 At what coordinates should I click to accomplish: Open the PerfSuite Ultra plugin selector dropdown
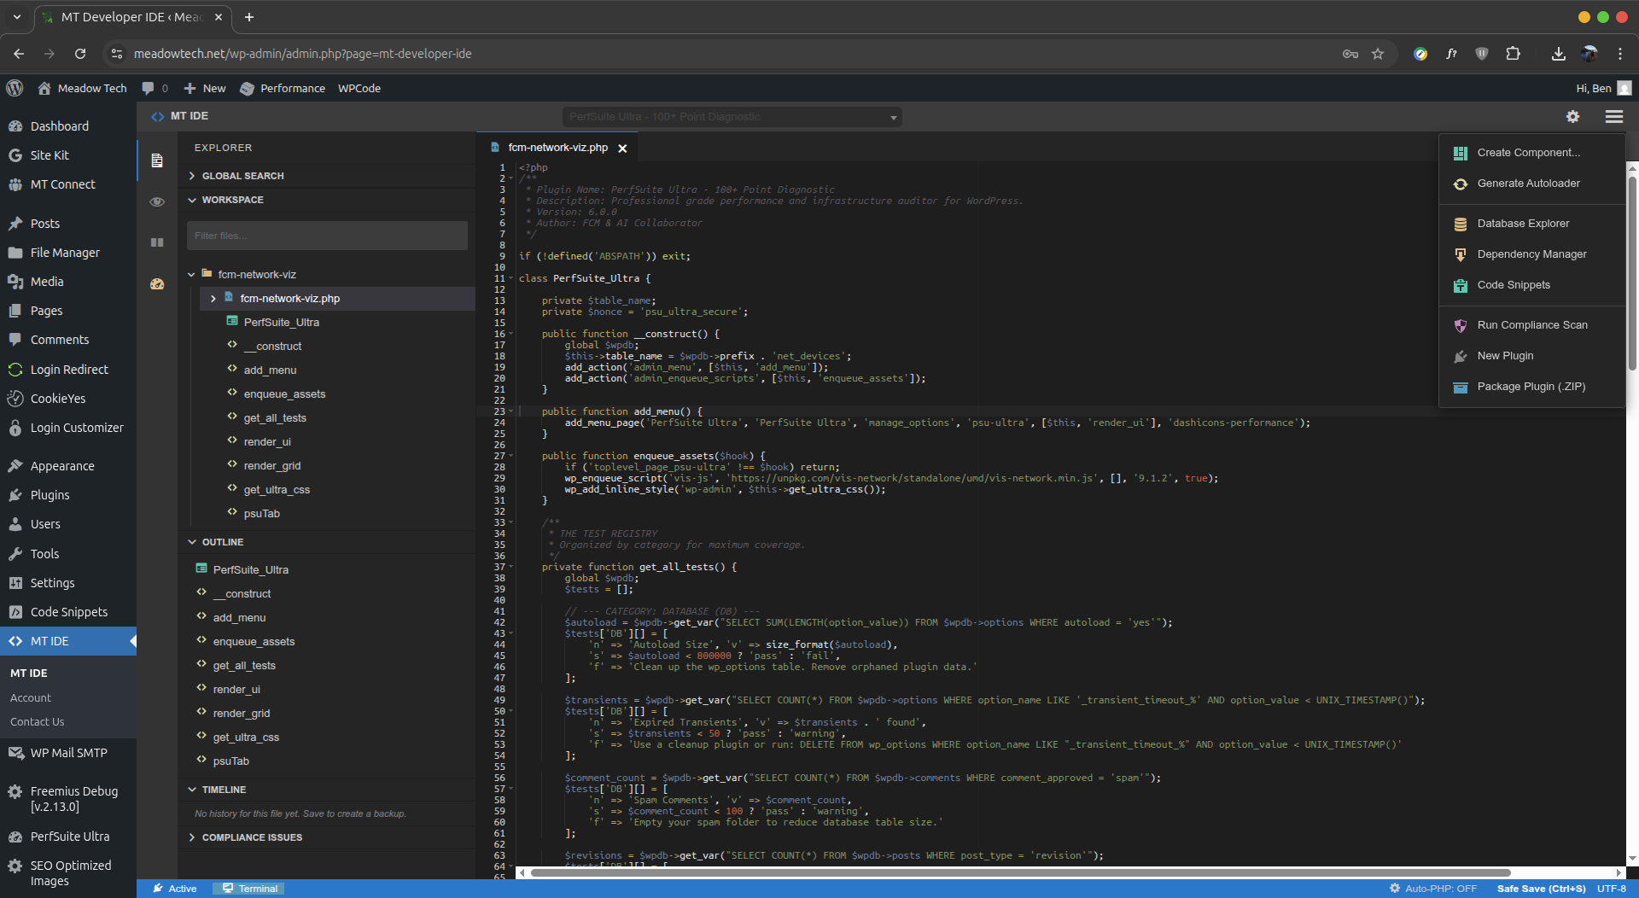pyautogui.click(x=732, y=117)
